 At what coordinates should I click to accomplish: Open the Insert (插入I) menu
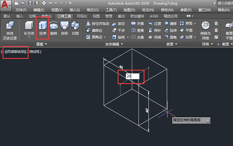[x=75, y=10]
